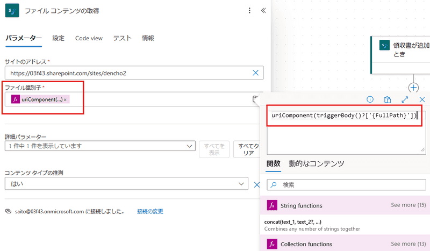Click the すべてクリア button
Screen dimensions: 430x251
point(249,149)
